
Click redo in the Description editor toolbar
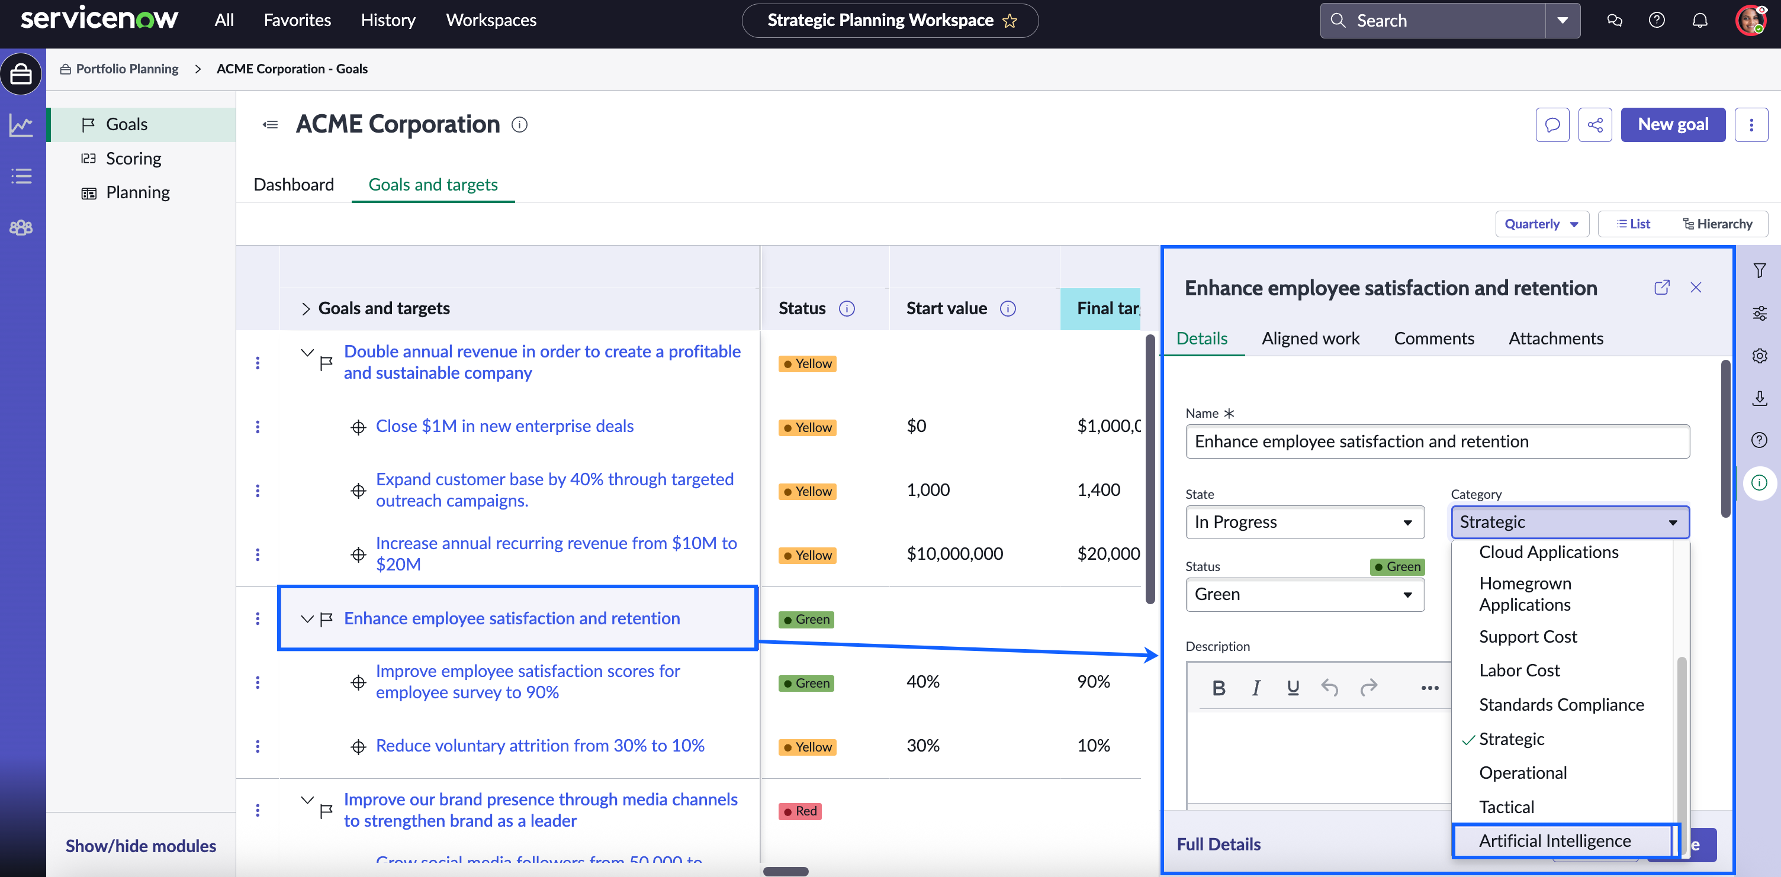pyautogui.click(x=1369, y=688)
